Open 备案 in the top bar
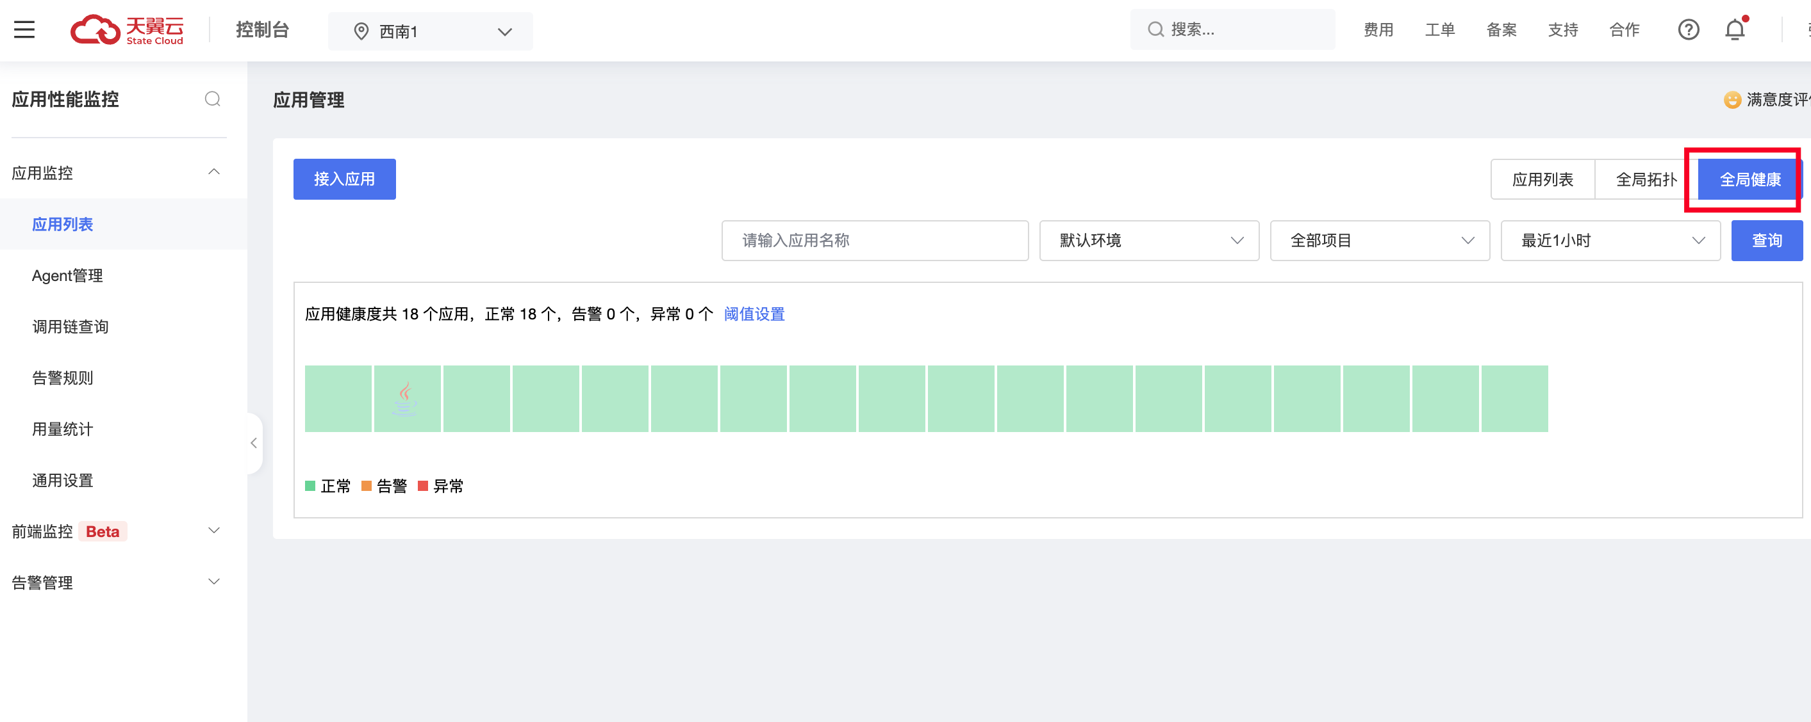The image size is (1811, 722). [x=1501, y=29]
